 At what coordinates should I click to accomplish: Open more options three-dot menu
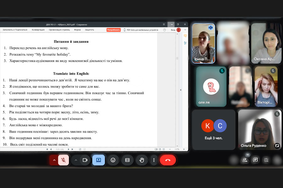click(x=154, y=160)
